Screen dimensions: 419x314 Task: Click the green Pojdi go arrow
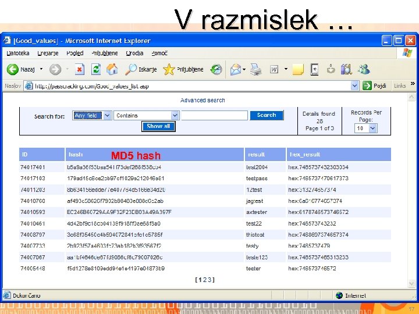click(367, 85)
